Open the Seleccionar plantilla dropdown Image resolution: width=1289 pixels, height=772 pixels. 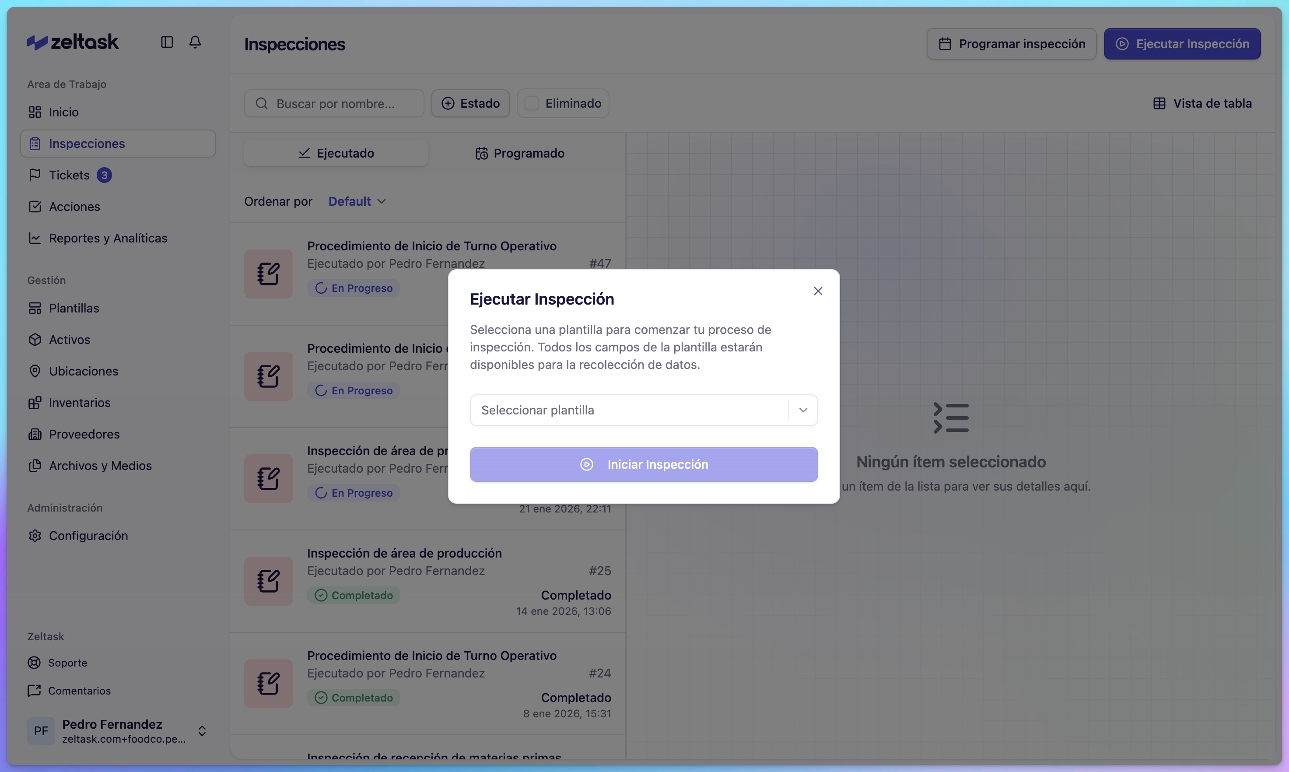pyautogui.click(x=644, y=410)
